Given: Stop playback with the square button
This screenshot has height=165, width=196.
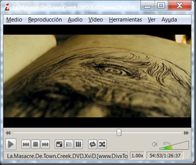Looking at the screenshot, I should pyautogui.click(x=36, y=144).
